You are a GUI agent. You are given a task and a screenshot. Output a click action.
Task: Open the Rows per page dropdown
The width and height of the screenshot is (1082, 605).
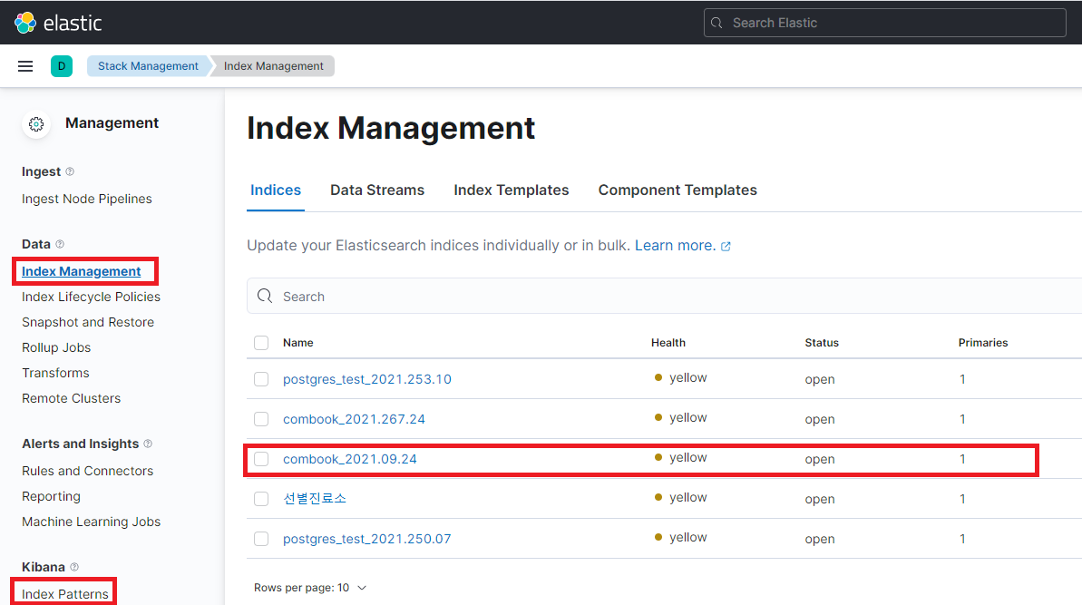(310, 588)
